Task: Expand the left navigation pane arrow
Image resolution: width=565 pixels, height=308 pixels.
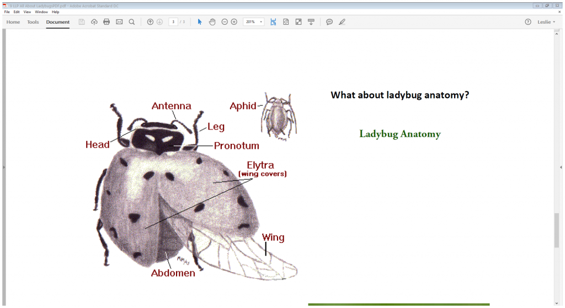Action: pyautogui.click(x=3, y=167)
